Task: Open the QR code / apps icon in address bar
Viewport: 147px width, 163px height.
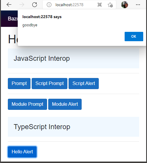Action: click(100, 5)
